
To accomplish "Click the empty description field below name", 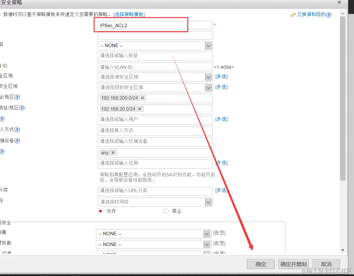I will tap(155, 35).
